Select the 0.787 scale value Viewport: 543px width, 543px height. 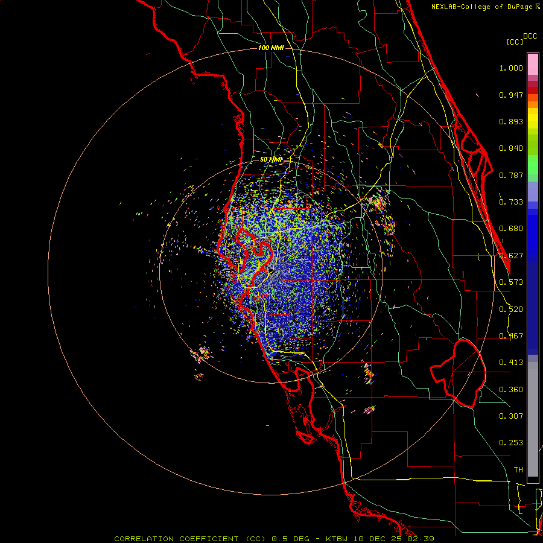511,175
